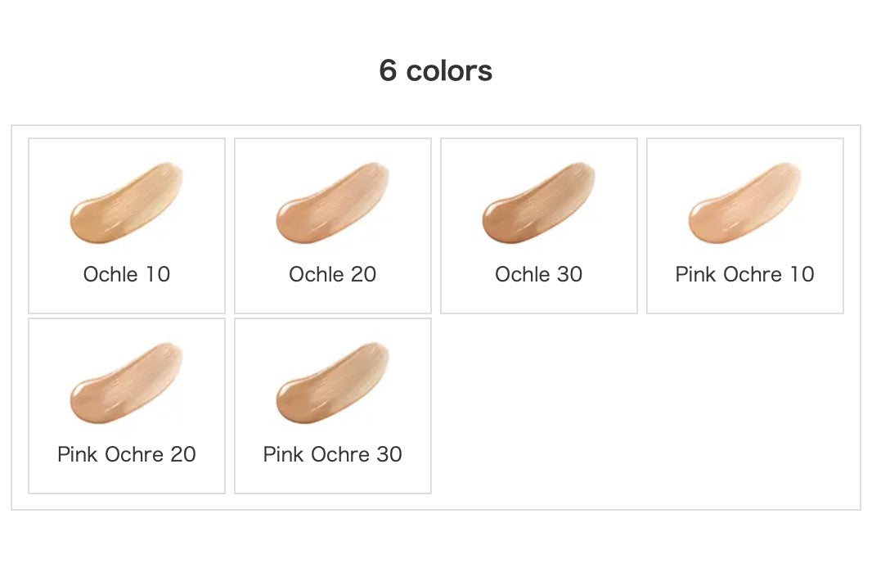The height and width of the screenshot is (568, 872).
Task: Select the Pink Ochre 10 swatch
Action: click(744, 202)
